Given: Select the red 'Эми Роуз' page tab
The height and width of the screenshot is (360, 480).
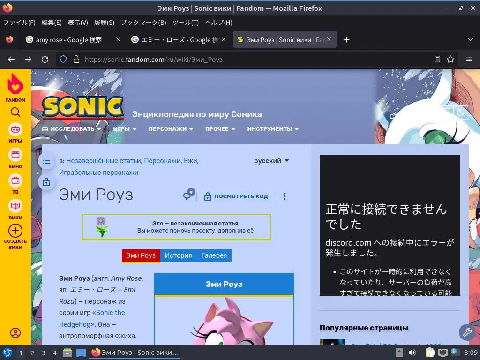Looking at the screenshot, I should coord(141,255).
